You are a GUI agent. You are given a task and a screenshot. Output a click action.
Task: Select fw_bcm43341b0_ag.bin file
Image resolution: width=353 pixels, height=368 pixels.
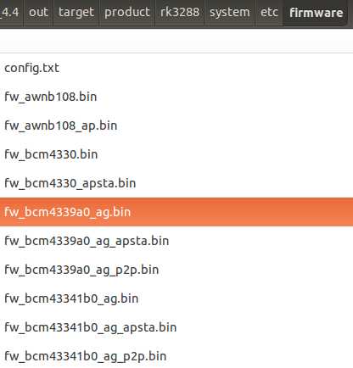click(176, 298)
